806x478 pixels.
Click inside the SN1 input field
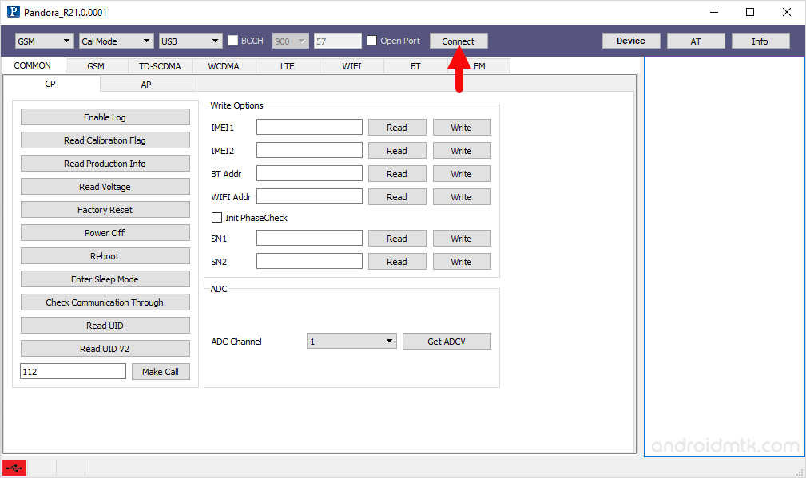click(309, 238)
